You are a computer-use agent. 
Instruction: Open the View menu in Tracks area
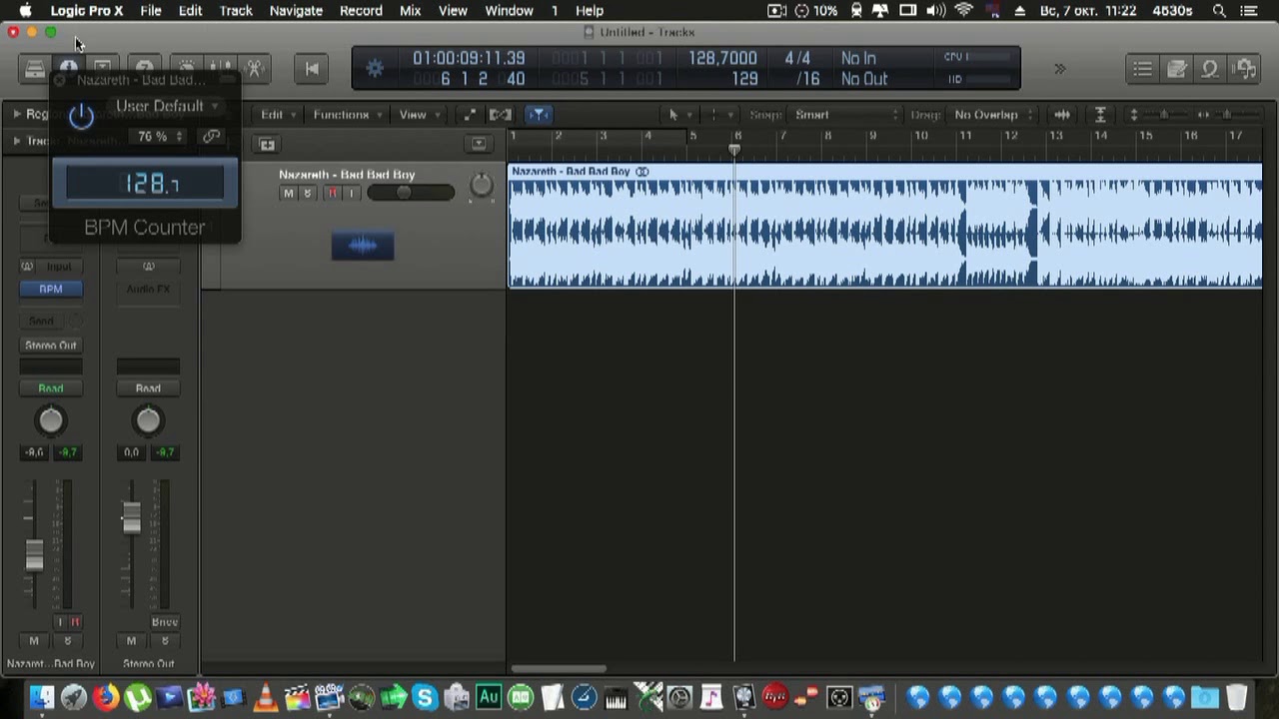[x=418, y=115]
